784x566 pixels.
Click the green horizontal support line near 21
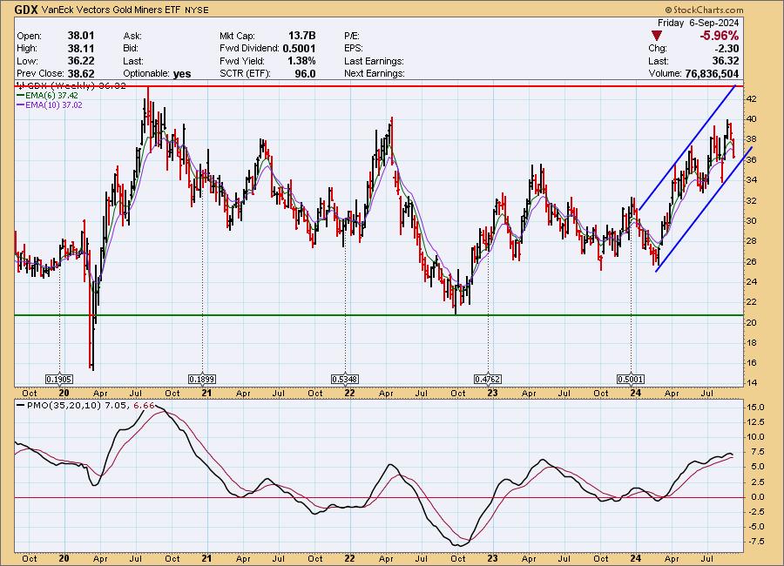point(379,315)
